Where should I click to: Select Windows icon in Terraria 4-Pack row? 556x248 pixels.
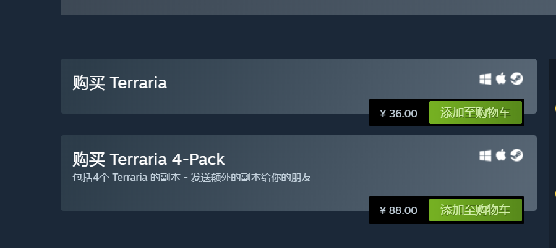click(485, 155)
